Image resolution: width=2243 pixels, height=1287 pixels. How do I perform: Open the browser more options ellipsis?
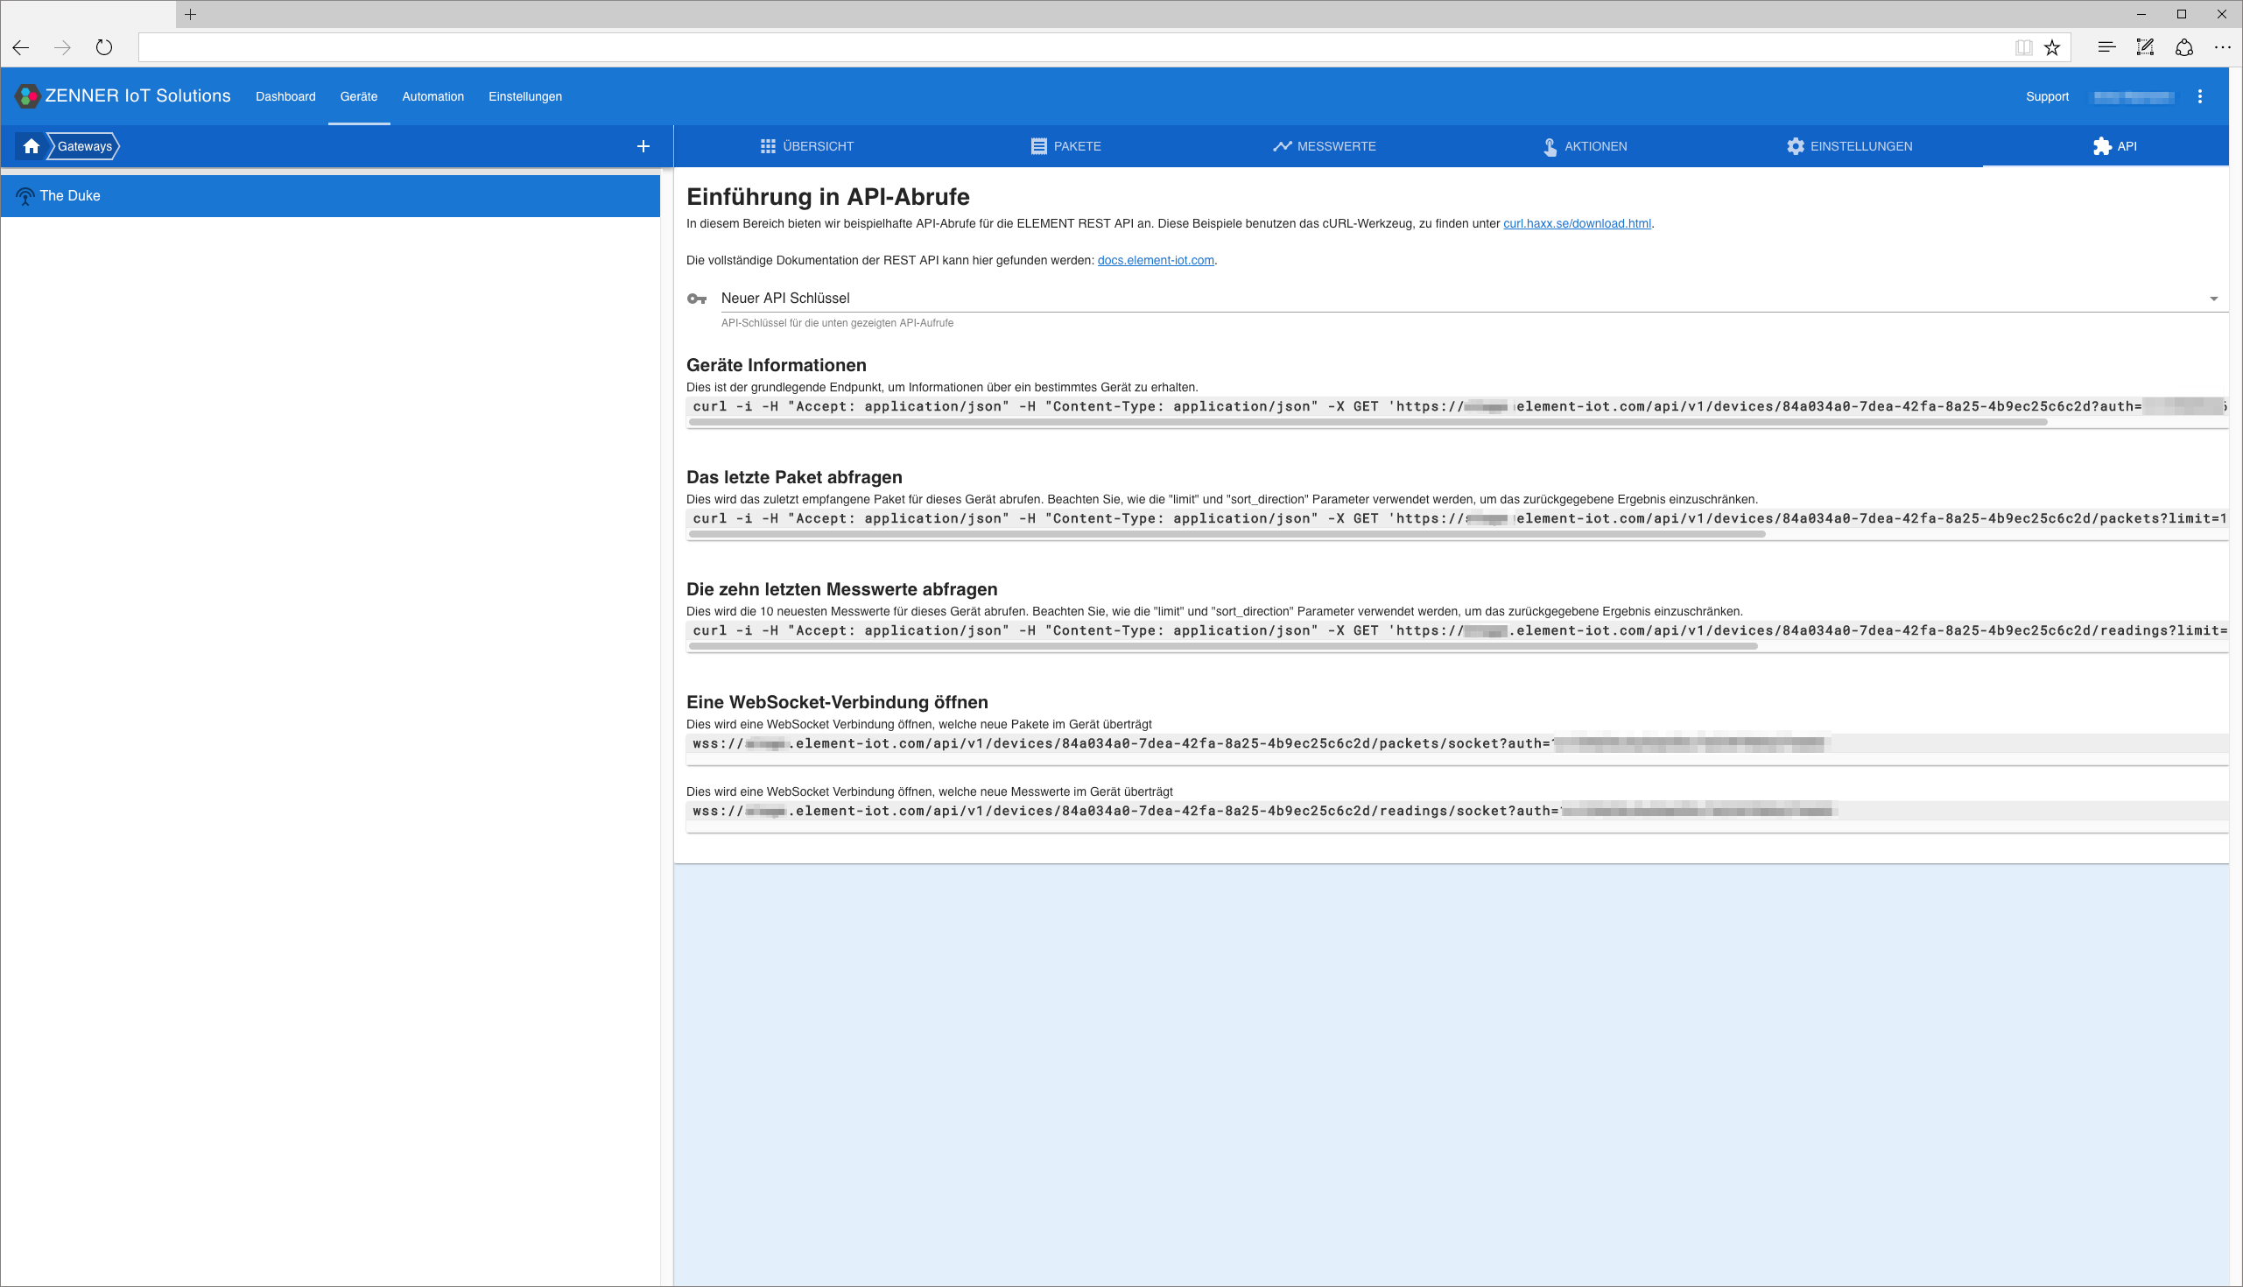tap(2223, 48)
